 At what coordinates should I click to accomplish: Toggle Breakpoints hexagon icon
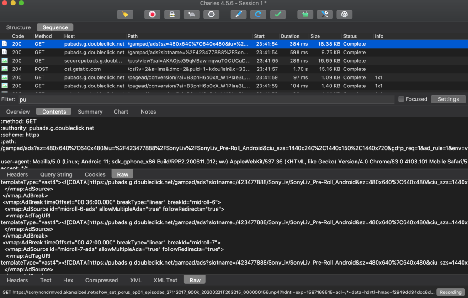[x=211, y=14]
